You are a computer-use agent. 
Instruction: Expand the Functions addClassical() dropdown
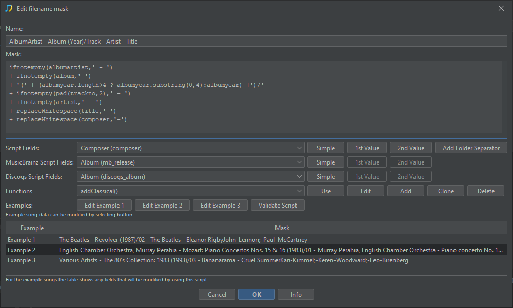click(191, 191)
